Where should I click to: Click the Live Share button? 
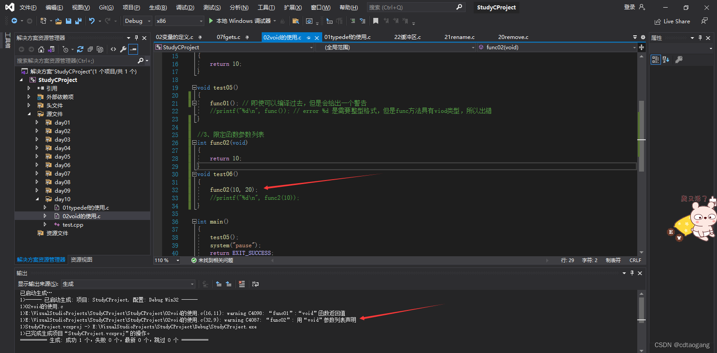[x=672, y=22]
